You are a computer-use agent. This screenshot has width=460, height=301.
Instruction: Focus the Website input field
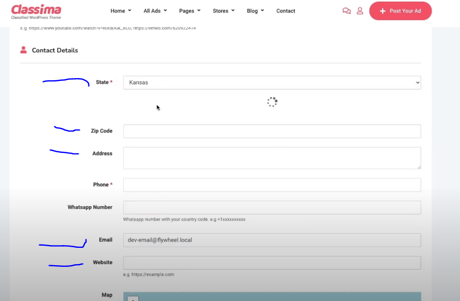[272, 263]
